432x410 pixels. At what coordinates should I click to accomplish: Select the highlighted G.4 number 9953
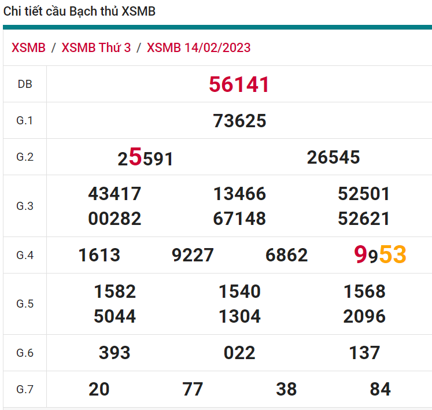click(380, 254)
